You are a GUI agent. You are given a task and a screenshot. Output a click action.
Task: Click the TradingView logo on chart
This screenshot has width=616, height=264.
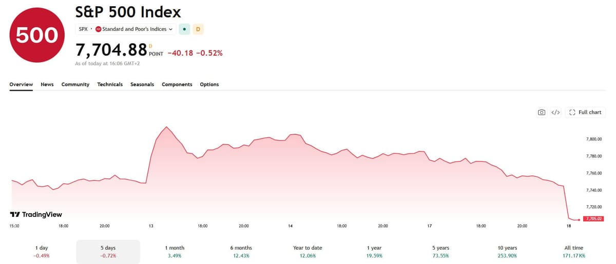tap(36, 215)
